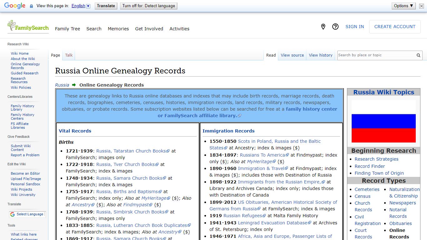
Task: Select the Page tab
Action: pyautogui.click(x=55, y=55)
